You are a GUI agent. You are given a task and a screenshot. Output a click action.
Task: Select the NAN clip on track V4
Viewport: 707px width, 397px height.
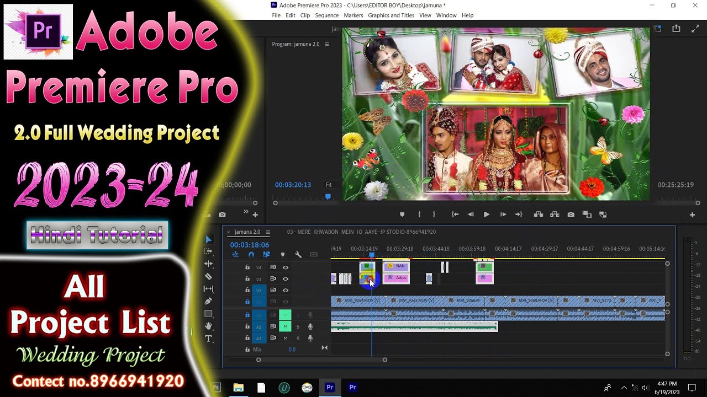pos(397,266)
